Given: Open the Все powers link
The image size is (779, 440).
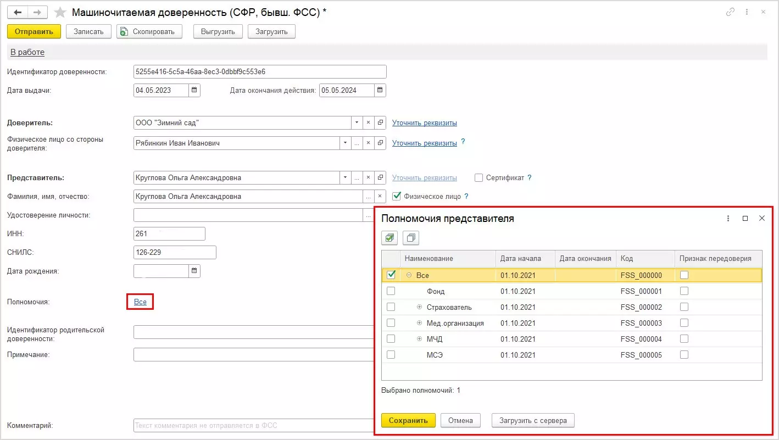Looking at the screenshot, I should coord(140,302).
